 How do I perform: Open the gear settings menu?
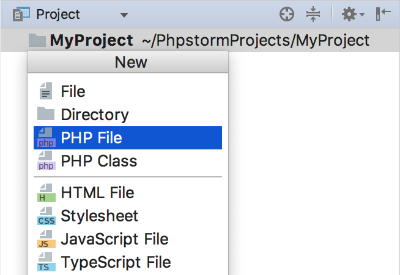[x=349, y=14]
